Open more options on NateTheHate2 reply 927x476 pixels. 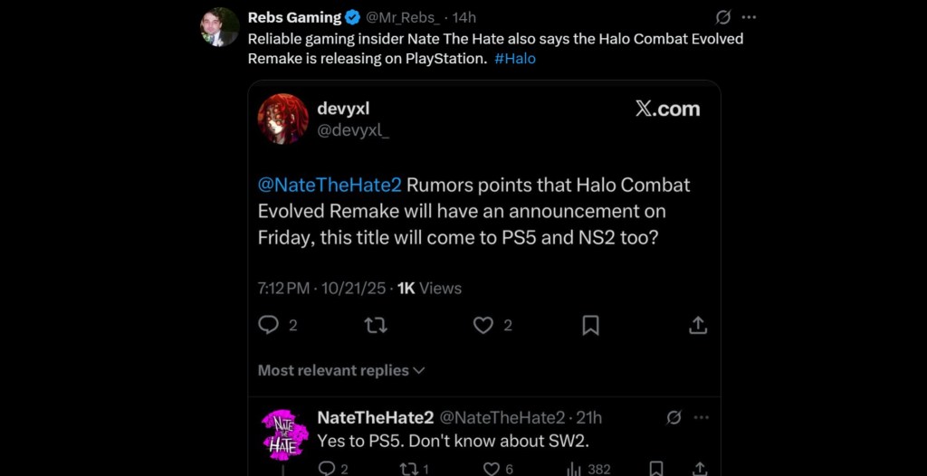tap(701, 417)
